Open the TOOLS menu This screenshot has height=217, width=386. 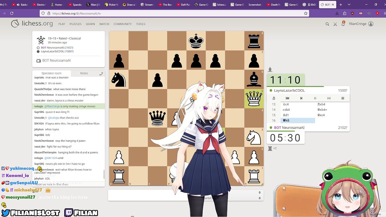coord(141,24)
